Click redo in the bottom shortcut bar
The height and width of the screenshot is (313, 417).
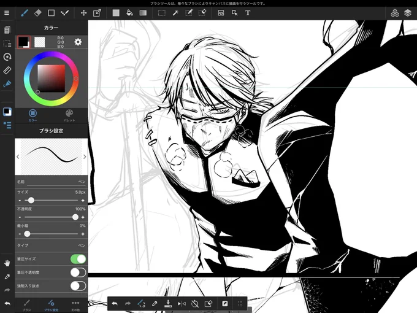coord(128,303)
